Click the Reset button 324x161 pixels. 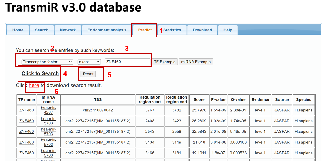pos(88,74)
